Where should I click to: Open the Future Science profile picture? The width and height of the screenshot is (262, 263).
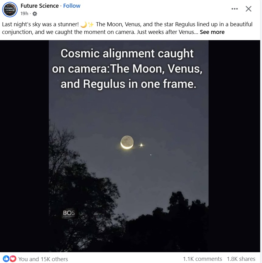coord(10,9)
